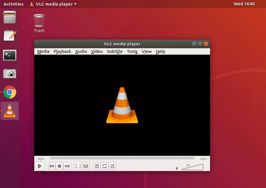Start playback with the Play button

[40, 166]
